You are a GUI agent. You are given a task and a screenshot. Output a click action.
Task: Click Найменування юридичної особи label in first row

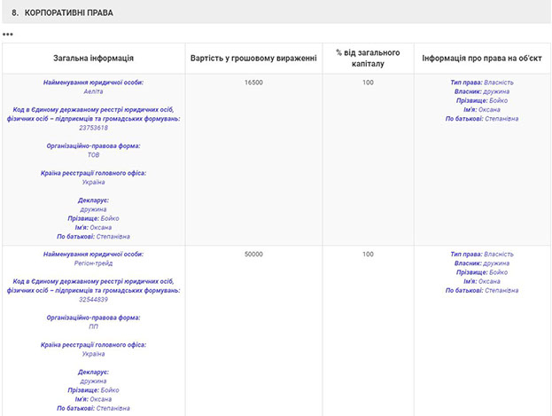[x=93, y=82]
